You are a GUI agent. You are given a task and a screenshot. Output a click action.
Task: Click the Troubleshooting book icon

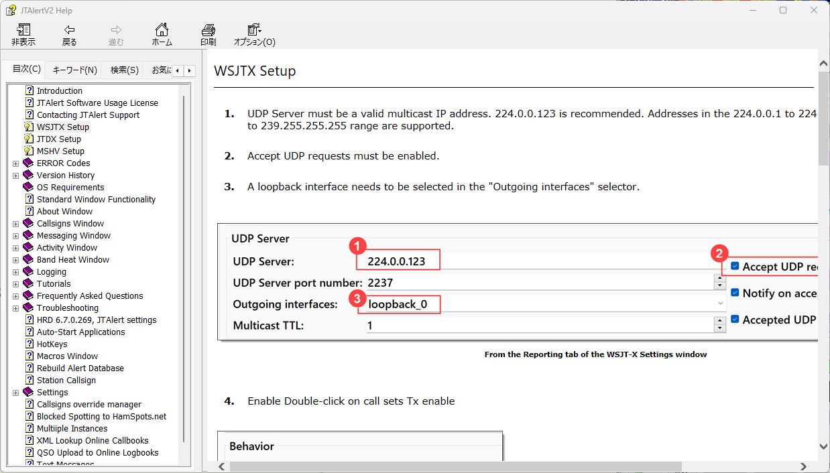point(28,308)
